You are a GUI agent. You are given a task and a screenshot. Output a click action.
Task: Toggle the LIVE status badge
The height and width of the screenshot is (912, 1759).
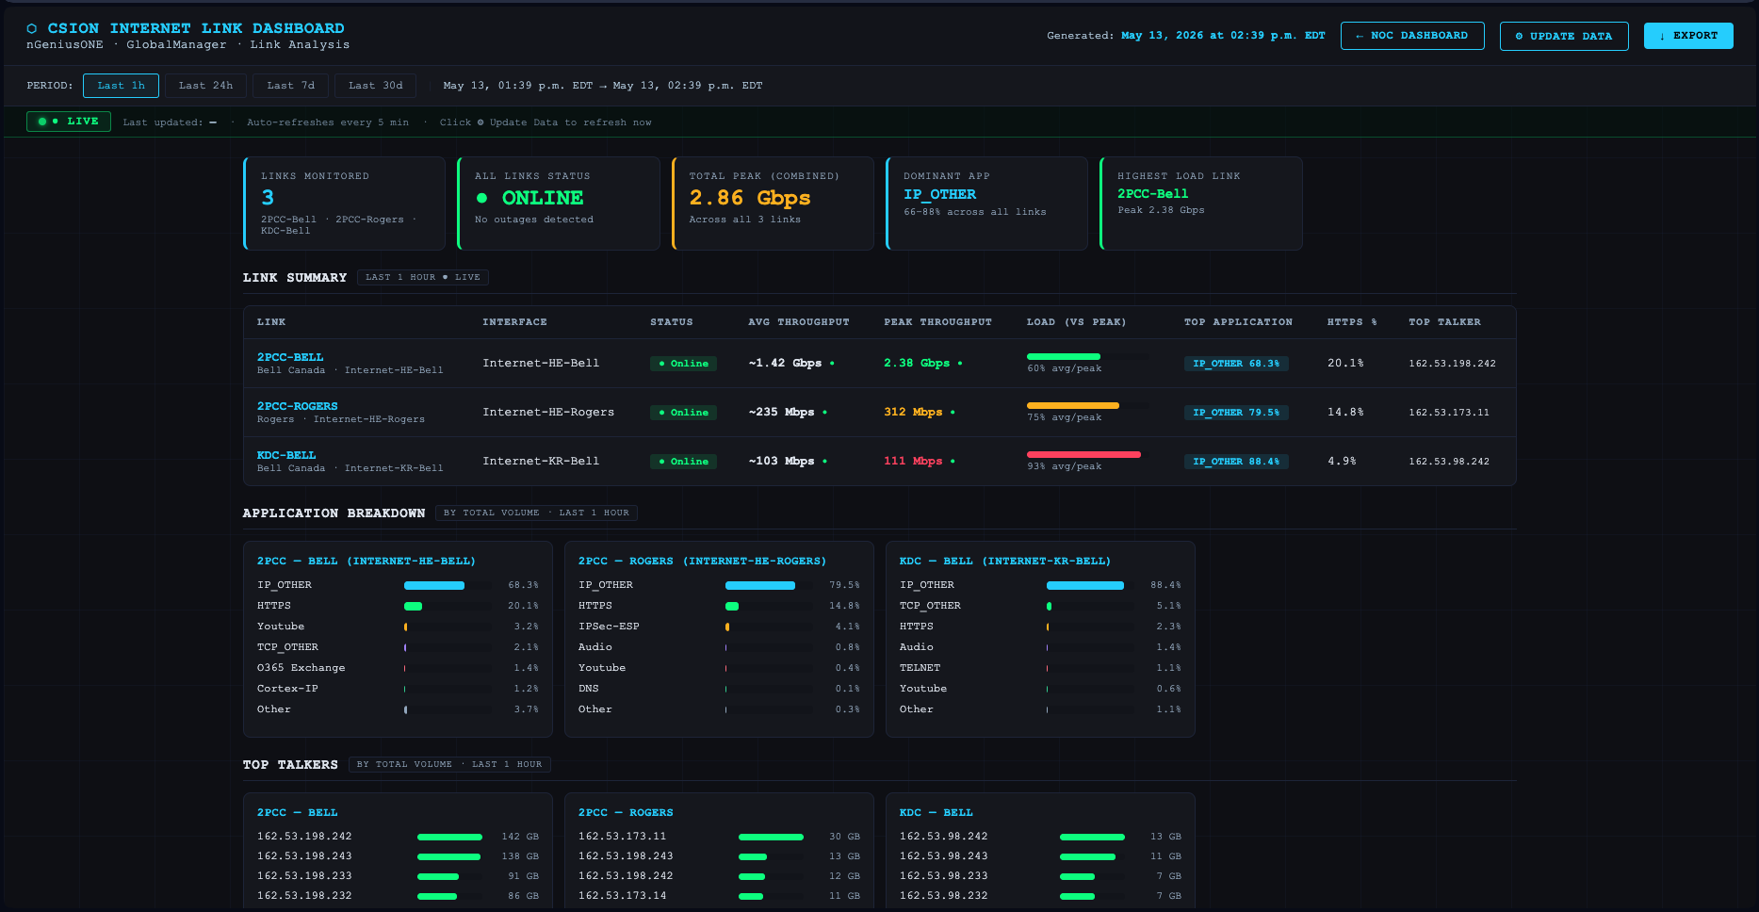(69, 122)
